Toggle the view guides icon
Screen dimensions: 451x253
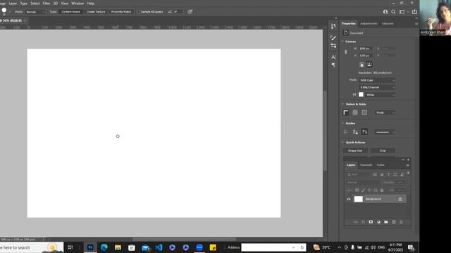click(346, 132)
